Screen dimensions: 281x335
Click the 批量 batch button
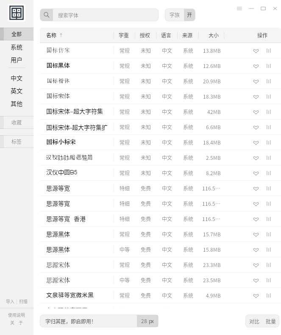pyautogui.click(x=271, y=321)
